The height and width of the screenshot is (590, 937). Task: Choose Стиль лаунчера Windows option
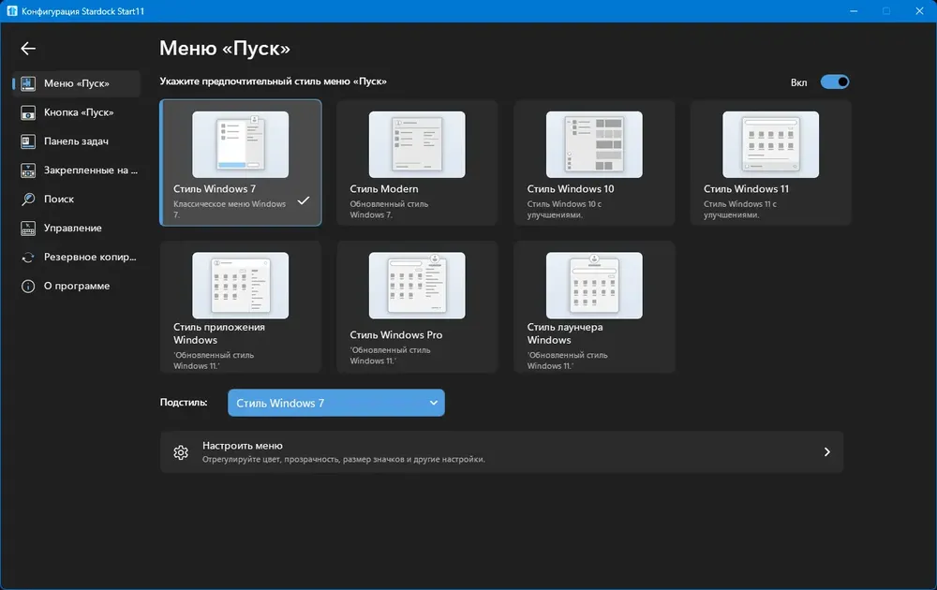pos(594,307)
